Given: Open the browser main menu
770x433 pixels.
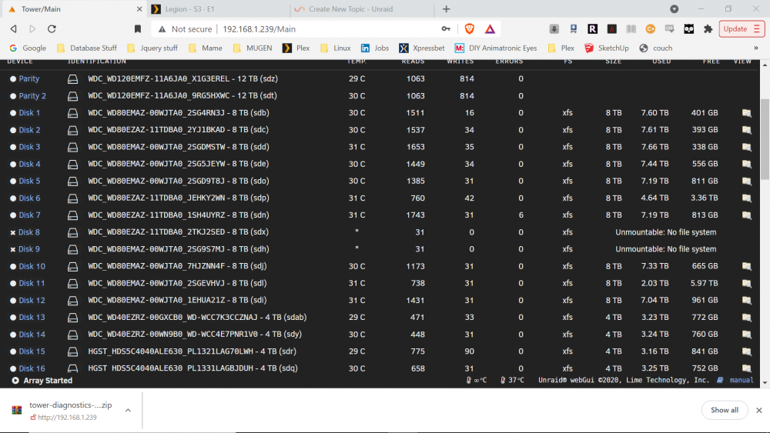Looking at the screenshot, I should [756, 29].
